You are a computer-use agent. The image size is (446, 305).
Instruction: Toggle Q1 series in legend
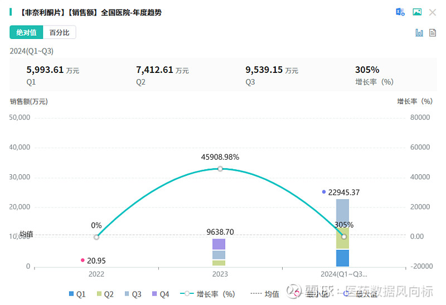pos(77,294)
